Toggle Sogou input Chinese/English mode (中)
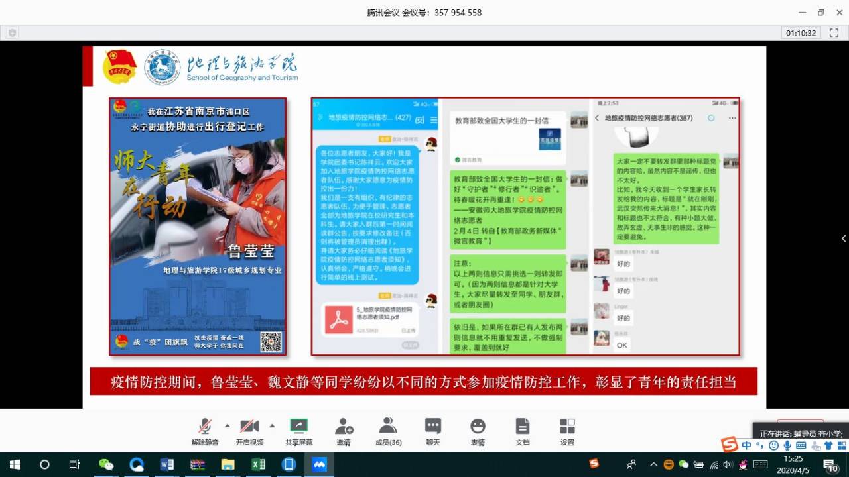 click(x=747, y=445)
